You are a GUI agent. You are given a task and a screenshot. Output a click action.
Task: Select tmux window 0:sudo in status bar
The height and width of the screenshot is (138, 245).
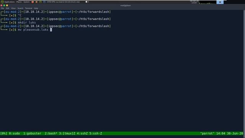point(14,133)
